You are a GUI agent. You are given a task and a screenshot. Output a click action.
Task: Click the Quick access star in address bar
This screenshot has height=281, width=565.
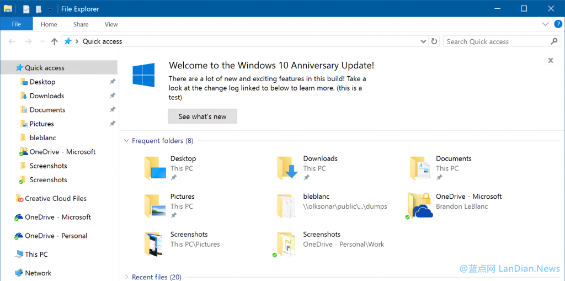(x=68, y=41)
